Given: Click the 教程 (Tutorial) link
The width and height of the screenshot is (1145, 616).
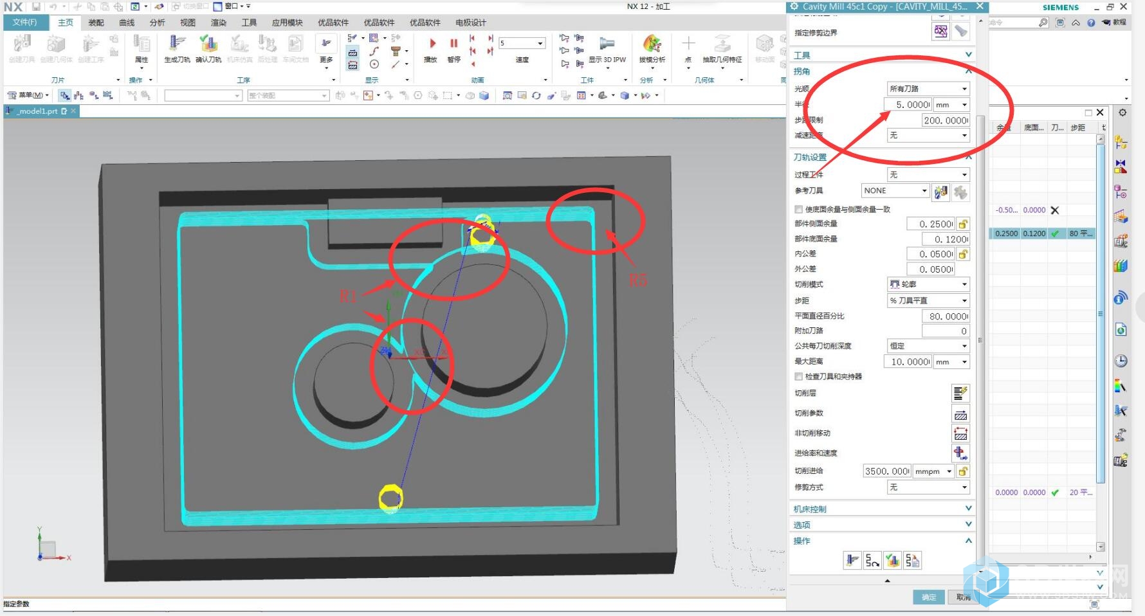Looking at the screenshot, I should [x=1114, y=23].
